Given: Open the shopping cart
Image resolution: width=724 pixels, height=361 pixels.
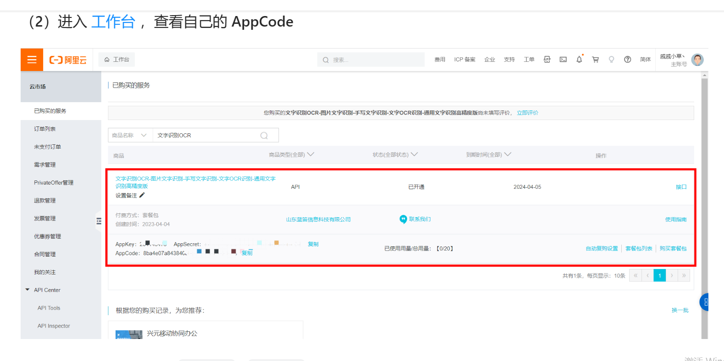Looking at the screenshot, I should tap(595, 60).
